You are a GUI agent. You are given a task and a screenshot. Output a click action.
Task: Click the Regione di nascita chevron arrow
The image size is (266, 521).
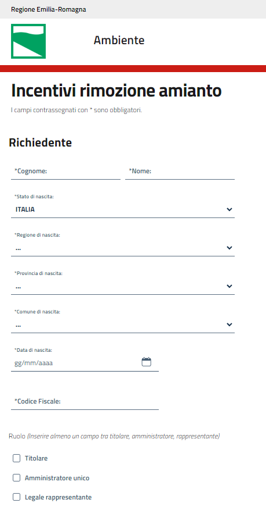coord(229,248)
